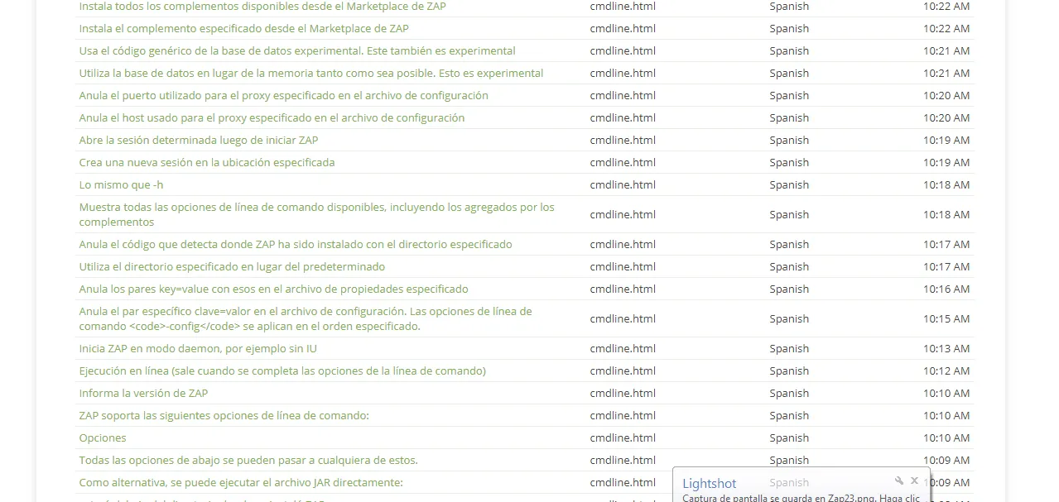1059x502 pixels.
Task: Open 'Todas las opciones de abajo' translation
Action: click(x=248, y=460)
